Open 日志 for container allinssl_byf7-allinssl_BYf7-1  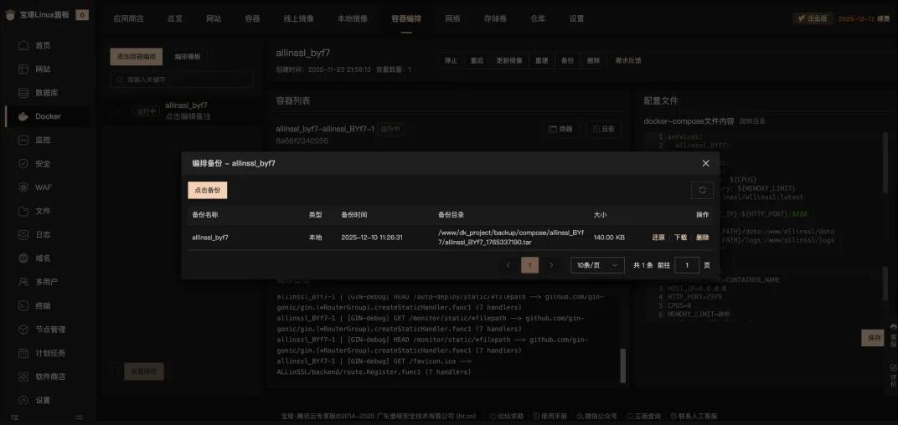pos(603,130)
